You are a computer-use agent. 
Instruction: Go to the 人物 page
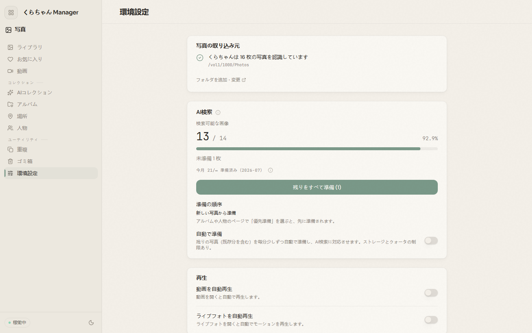[x=51, y=128]
